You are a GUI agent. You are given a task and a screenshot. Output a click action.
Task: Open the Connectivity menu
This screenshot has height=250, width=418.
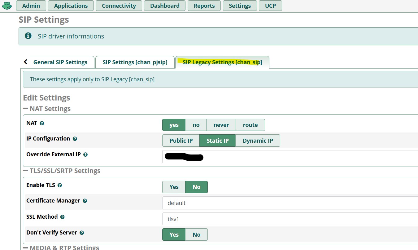coord(119,6)
